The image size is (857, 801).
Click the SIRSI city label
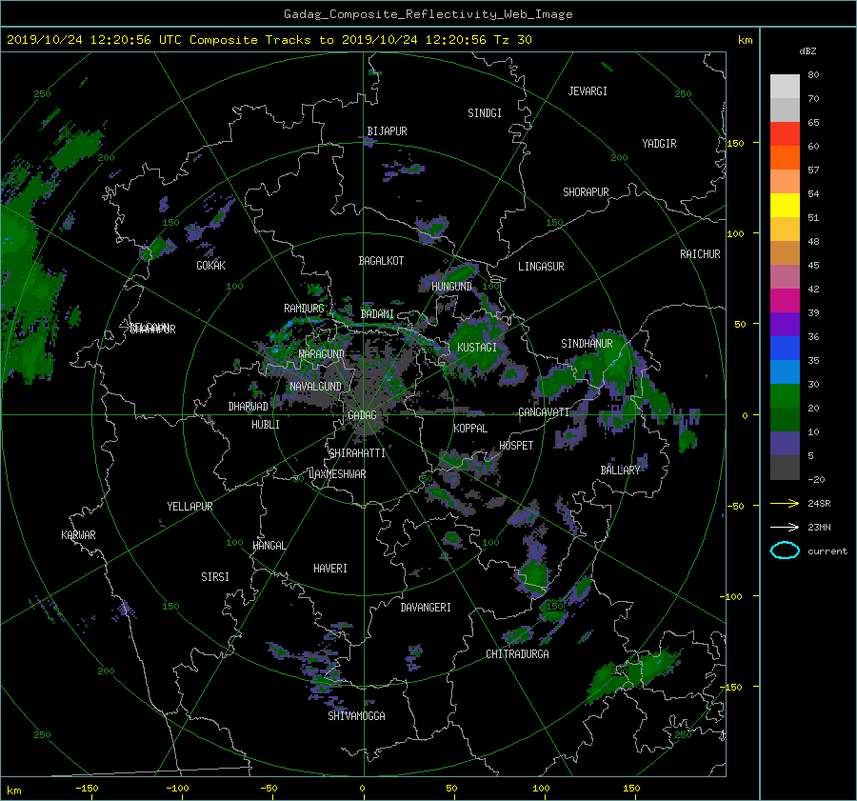click(215, 577)
